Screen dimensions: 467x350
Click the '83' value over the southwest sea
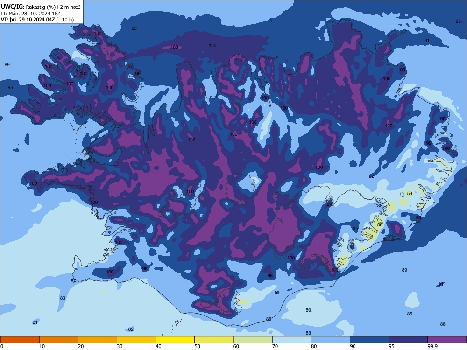[x=63, y=298]
